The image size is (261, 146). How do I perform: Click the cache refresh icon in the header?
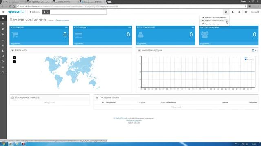coord(226,12)
